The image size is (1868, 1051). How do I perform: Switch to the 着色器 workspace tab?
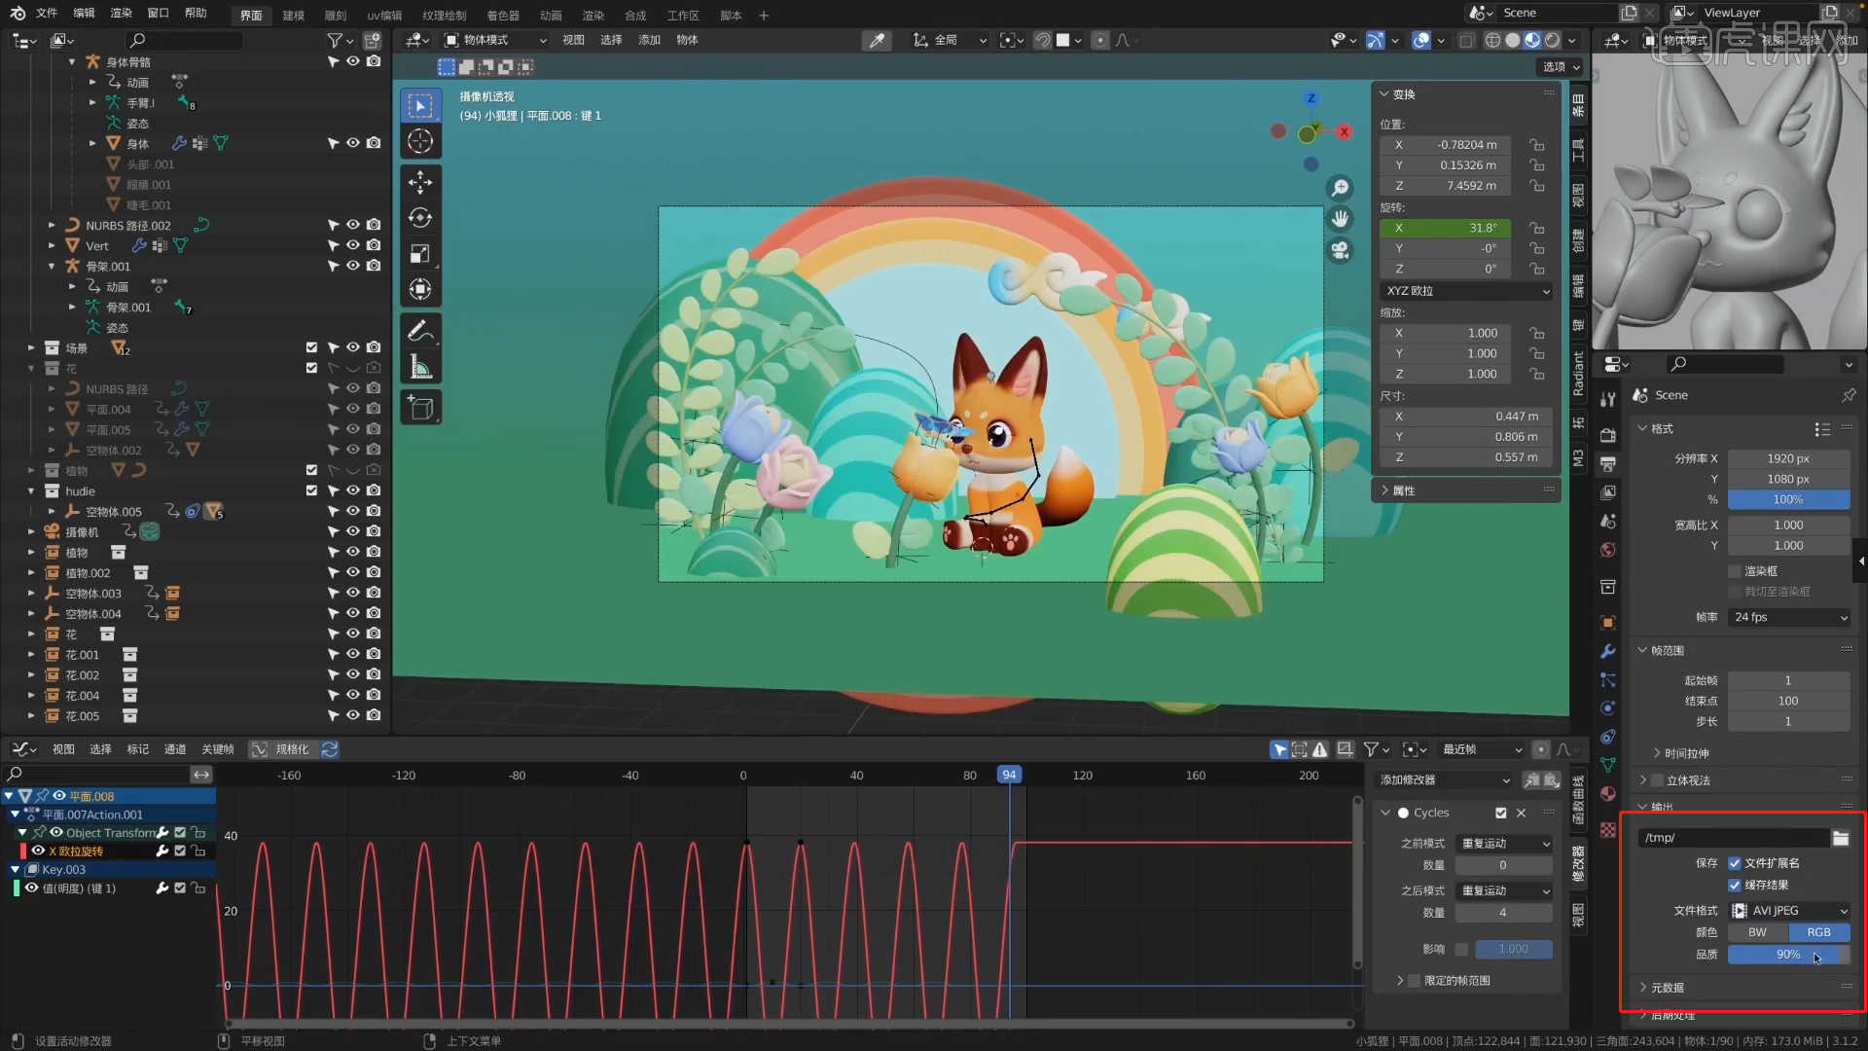[x=503, y=16]
